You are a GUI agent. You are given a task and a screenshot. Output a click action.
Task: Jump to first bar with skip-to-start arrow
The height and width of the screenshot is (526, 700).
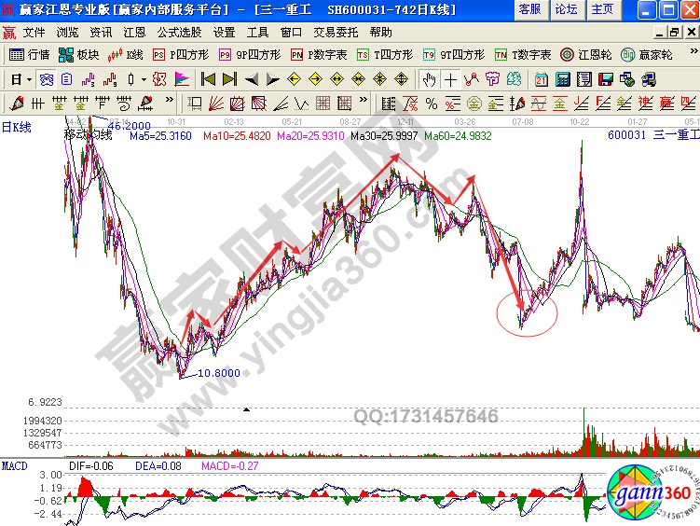pyautogui.click(x=208, y=79)
